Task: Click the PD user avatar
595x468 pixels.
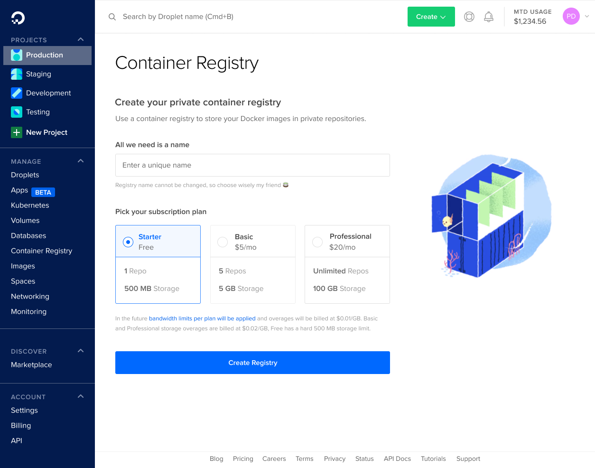Action: click(x=571, y=16)
